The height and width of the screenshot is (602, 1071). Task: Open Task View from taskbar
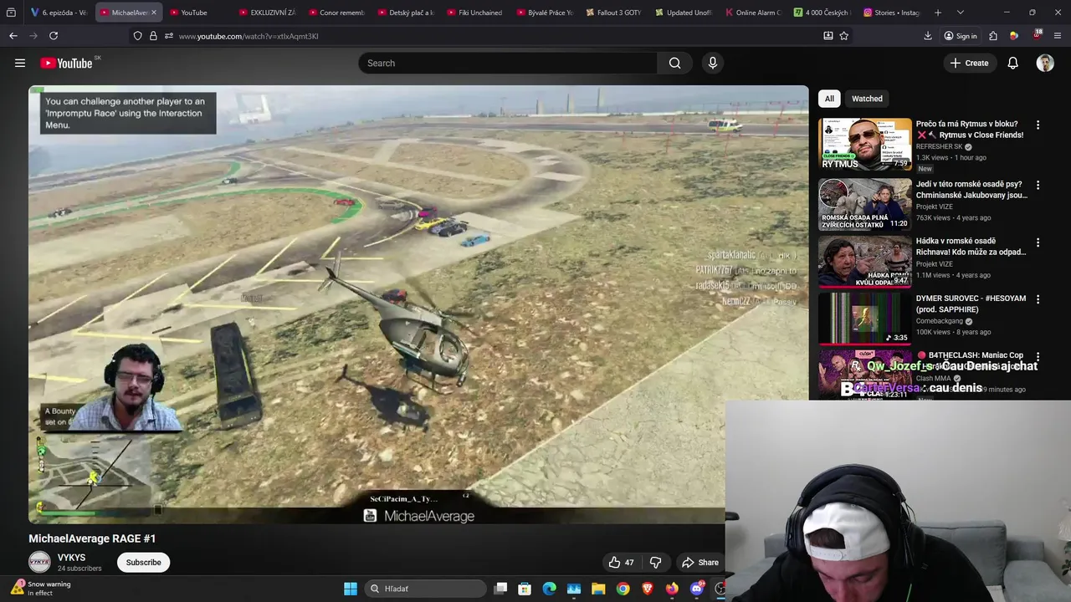click(x=500, y=589)
